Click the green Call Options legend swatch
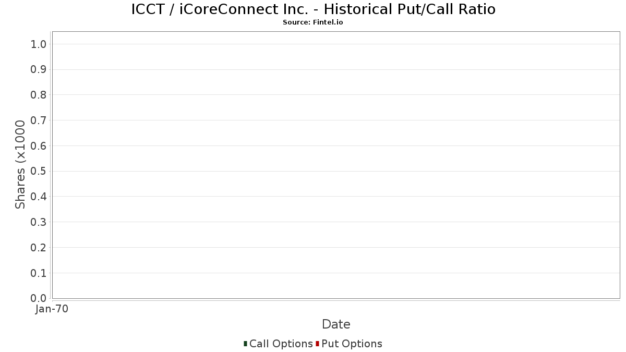626x352 pixels. click(x=245, y=344)
